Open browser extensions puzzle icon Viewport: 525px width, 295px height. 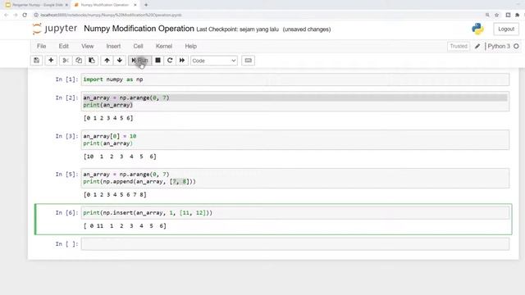pos(518,15)
